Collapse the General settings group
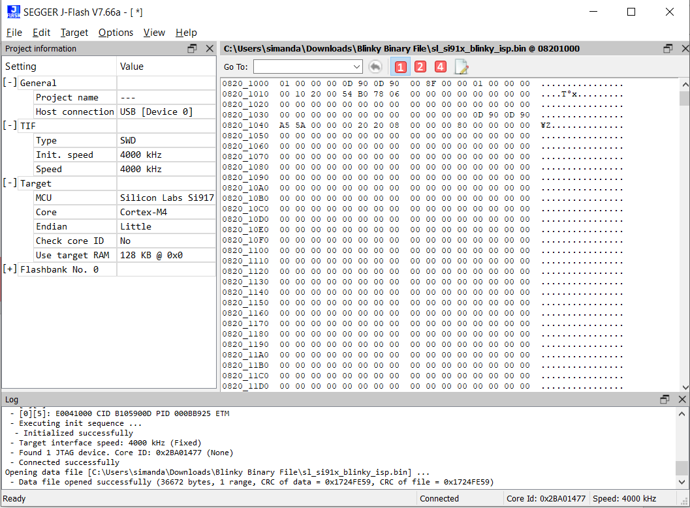The image size is (690, 508). point(10,83)
